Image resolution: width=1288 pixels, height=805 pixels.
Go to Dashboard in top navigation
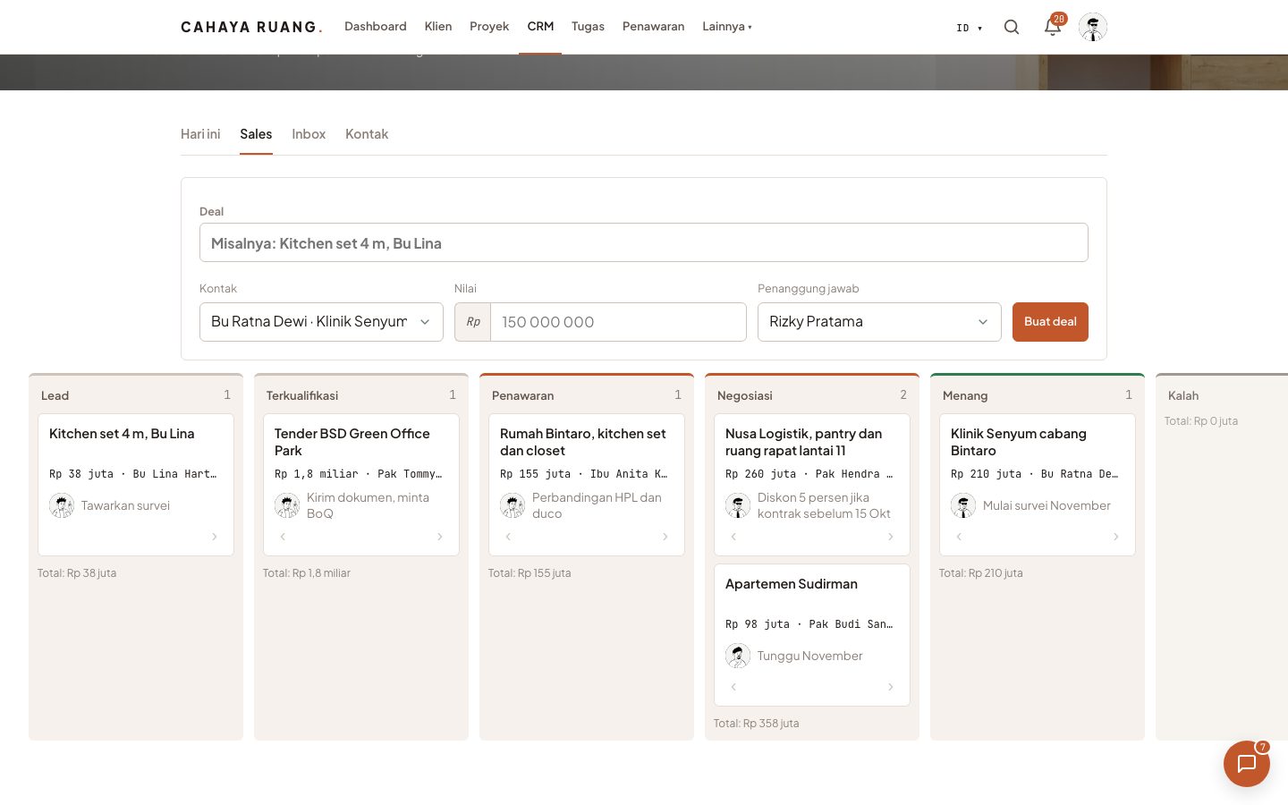pyautogui.click(x=376, y=27)
